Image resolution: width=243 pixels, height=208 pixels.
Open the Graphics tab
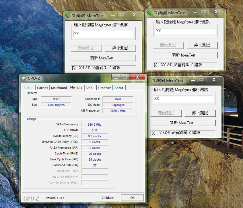(105, 88)
